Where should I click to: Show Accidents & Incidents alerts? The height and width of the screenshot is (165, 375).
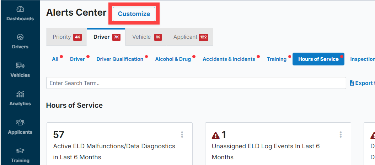[229, 59]
